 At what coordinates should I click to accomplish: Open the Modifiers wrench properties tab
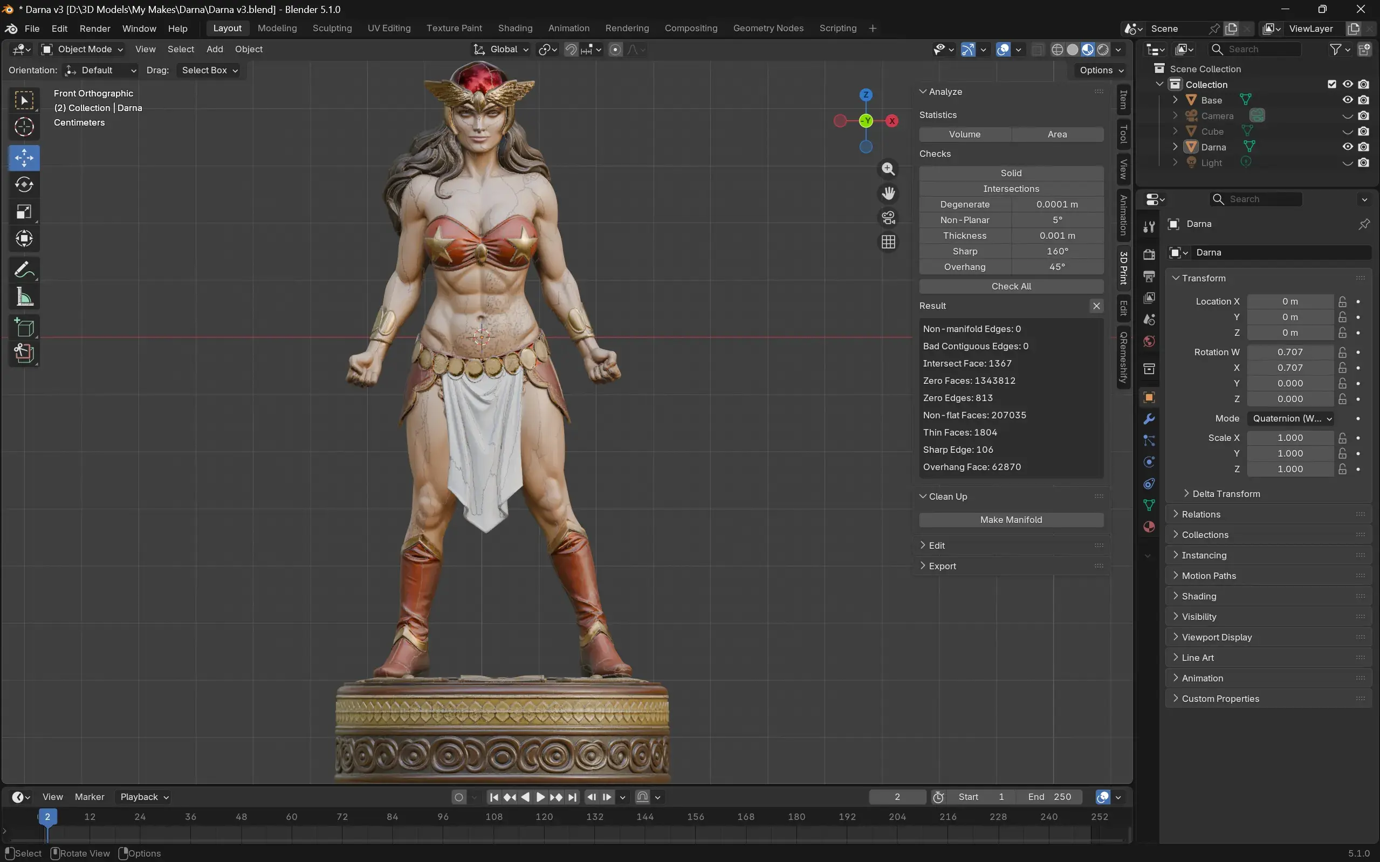(1149, 419)
